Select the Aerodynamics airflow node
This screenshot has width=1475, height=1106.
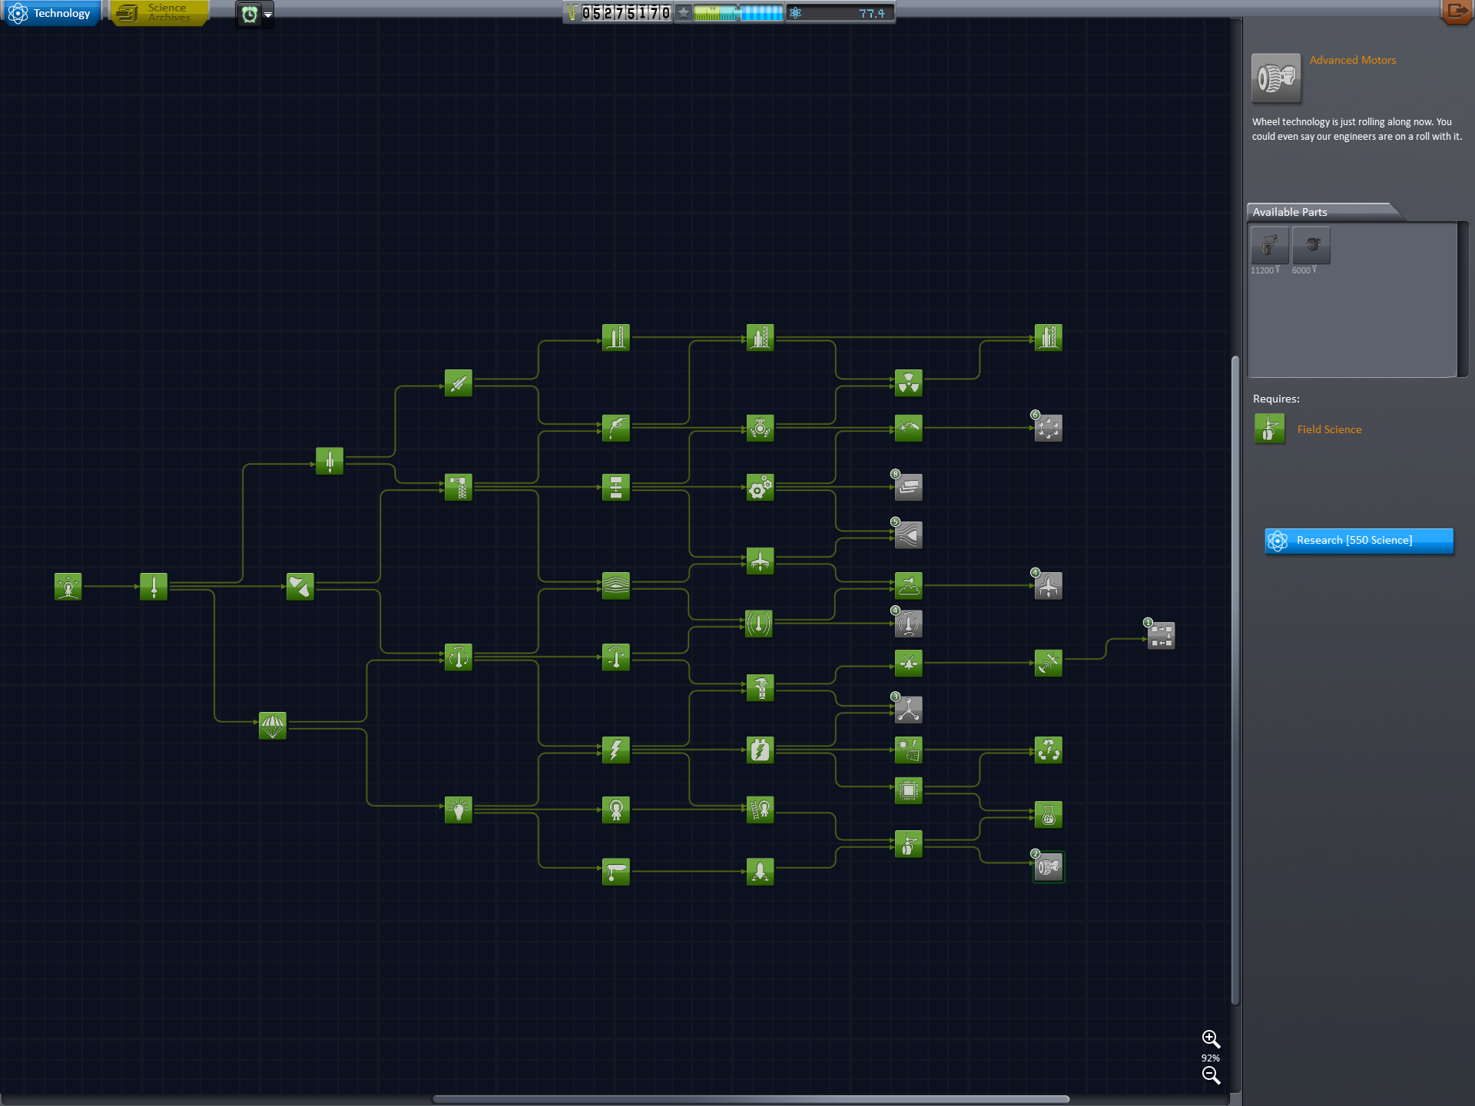click(x=616, y=586)
